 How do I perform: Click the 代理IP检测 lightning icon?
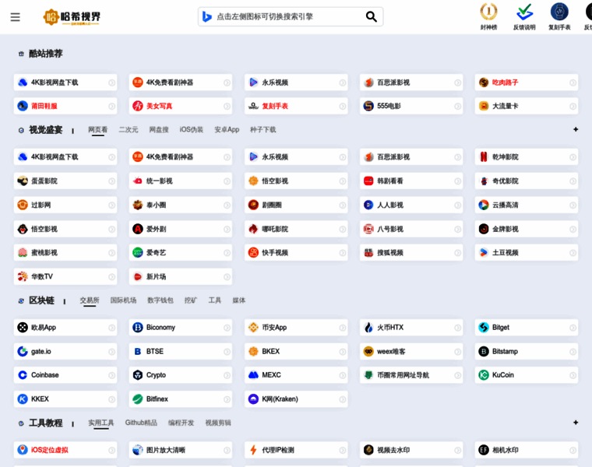point(253,450)
